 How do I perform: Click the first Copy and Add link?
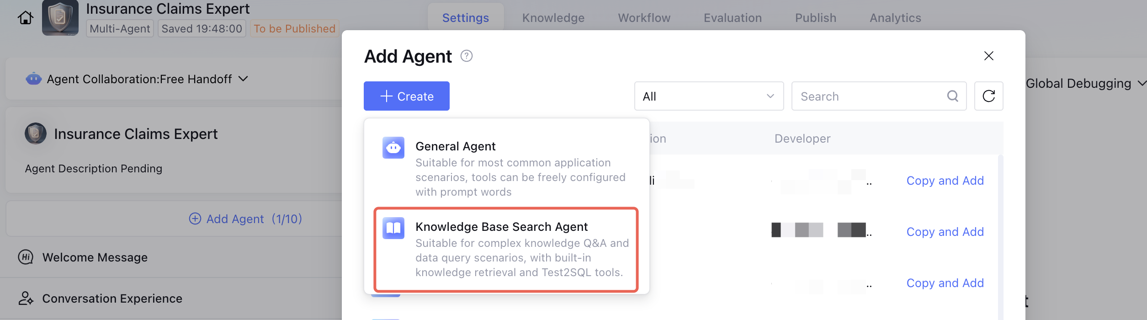tap(945, 181)
